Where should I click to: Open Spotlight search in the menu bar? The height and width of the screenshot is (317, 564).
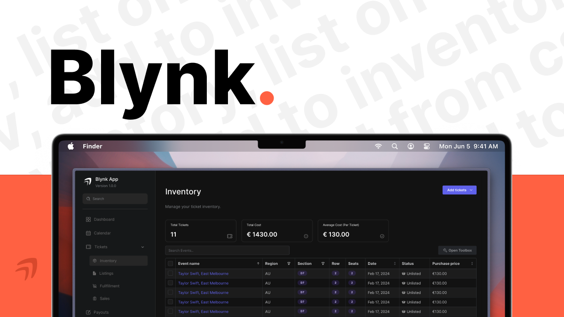(395, 146)
